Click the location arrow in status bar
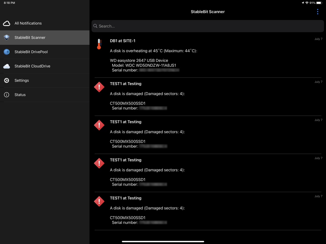The width and height of the screenshot is (326, 244). click(x=303, y=3)
